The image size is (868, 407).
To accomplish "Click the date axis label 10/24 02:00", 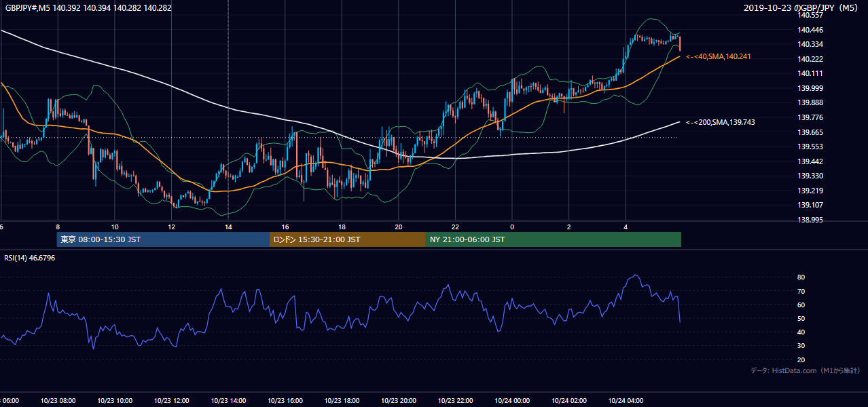I will click(x=569, y=400).
